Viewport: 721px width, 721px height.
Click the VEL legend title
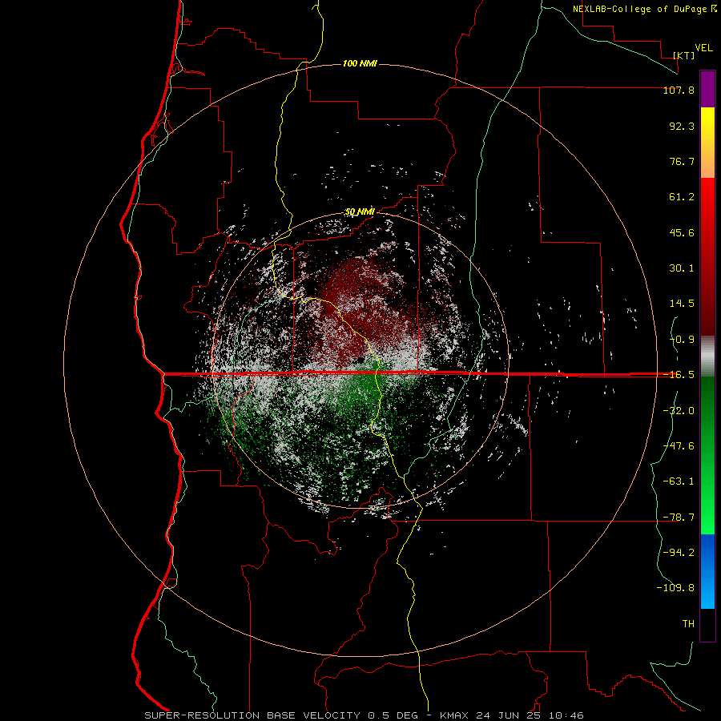[703, 48]
